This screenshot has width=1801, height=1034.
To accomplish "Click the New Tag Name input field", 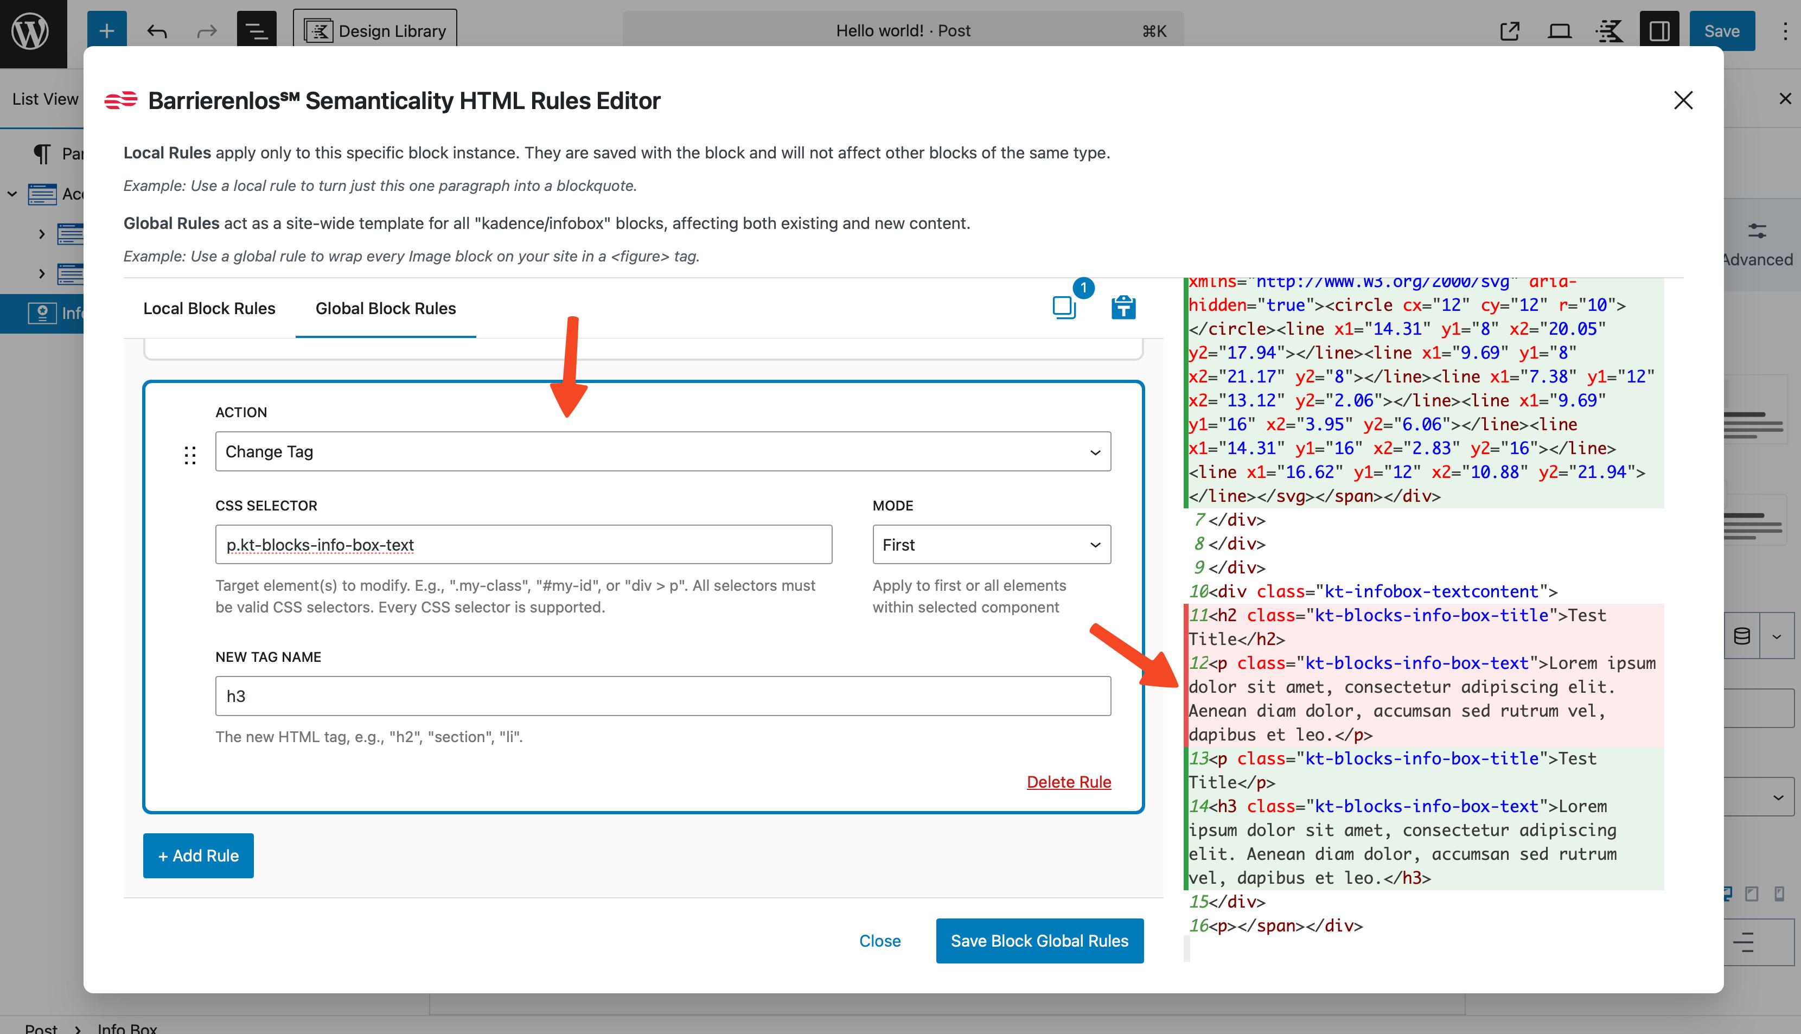I will (662, 696).
